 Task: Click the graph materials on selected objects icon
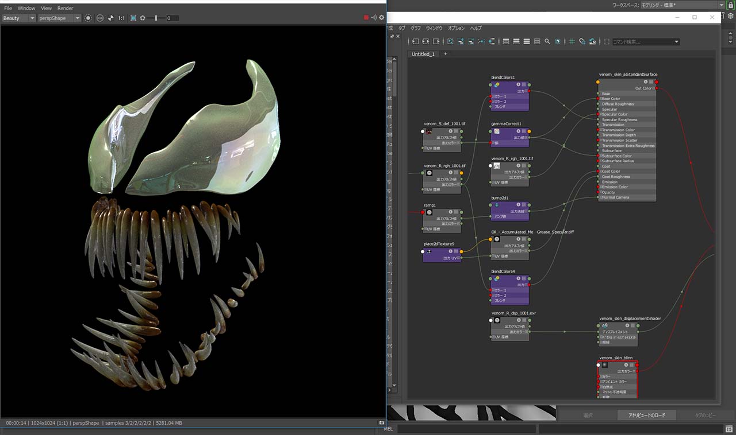point(492,41)
